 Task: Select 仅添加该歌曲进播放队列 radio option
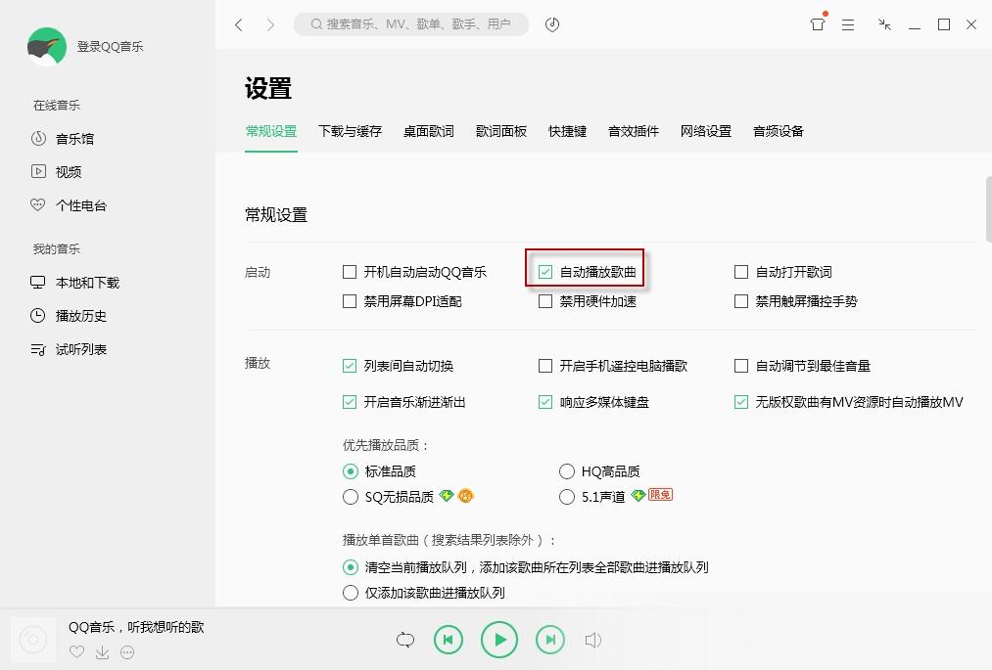pos(350,593)
